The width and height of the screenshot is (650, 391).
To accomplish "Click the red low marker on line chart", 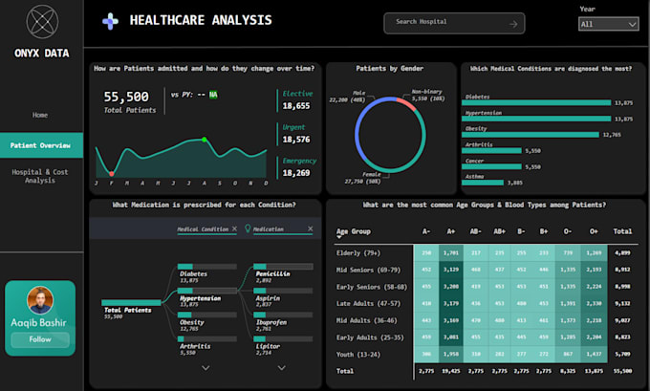I will 112,174.
